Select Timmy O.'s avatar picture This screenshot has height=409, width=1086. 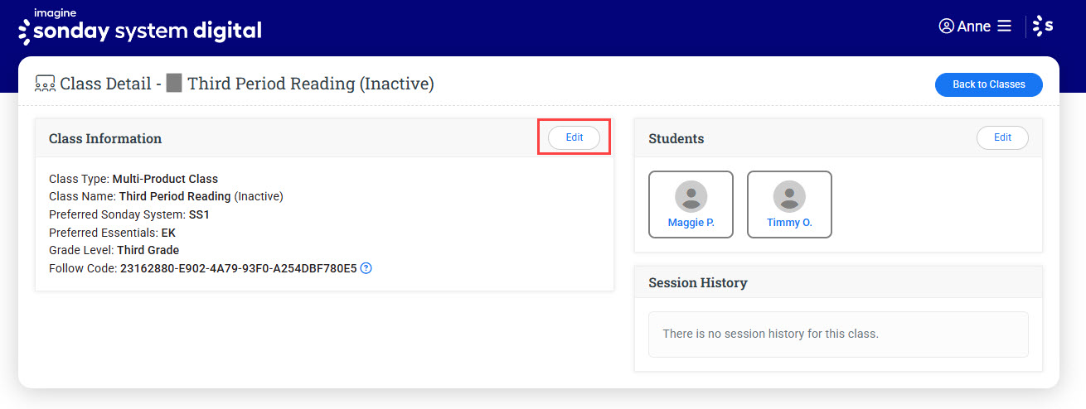(x=789, y=196)
